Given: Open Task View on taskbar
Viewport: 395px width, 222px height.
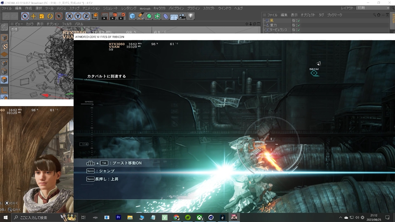Looking at the screenshot, I should click(x=83, y=217).
